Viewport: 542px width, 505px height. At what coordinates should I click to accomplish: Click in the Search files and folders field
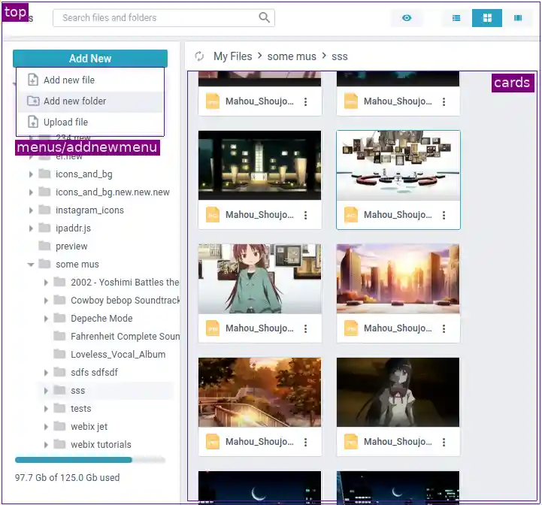(x=163, y=17)
